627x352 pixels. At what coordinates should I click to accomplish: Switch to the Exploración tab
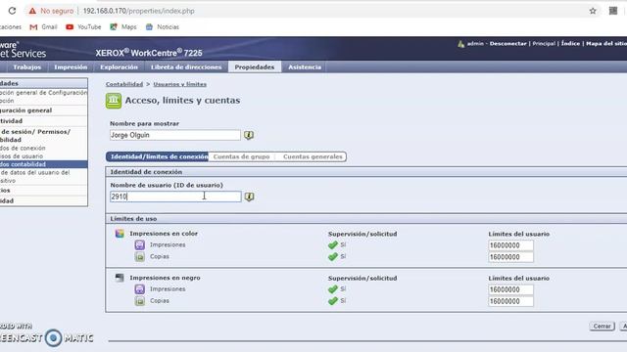coord(119,67)
